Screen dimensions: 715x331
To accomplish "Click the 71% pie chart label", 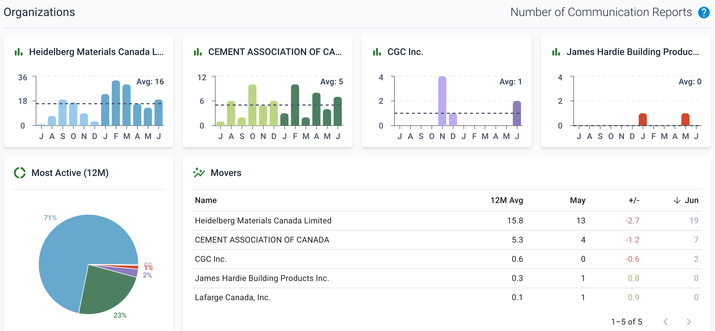I will [x=50, y=218].
